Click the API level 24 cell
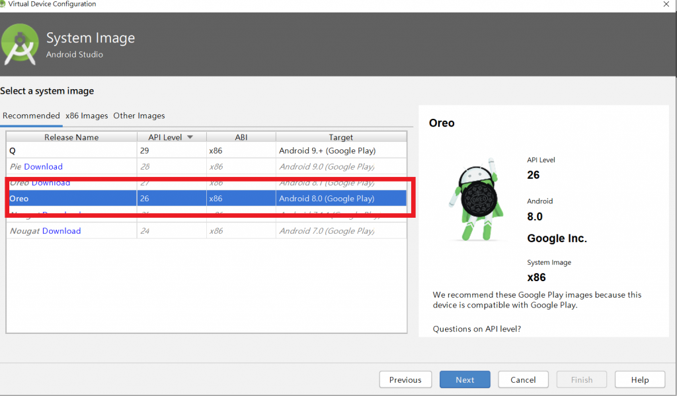Image resolution: width=677 pixels, height=396 pixels. coord(171,231)
